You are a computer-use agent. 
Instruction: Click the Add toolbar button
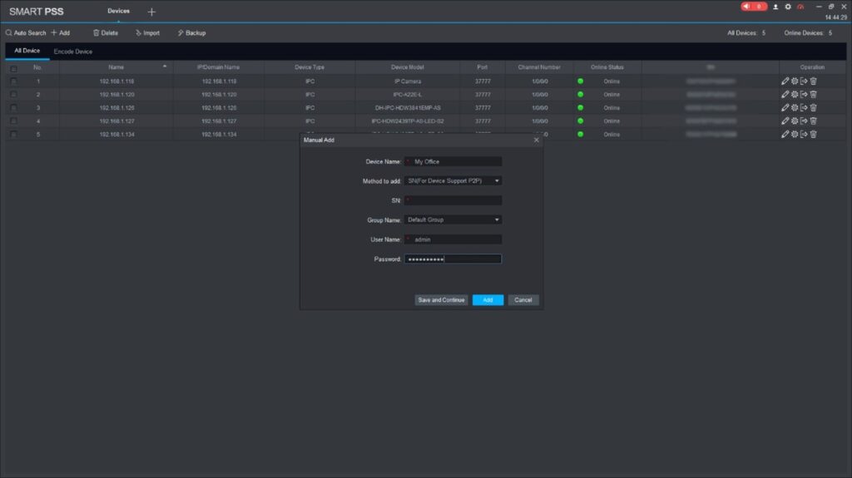coord(60,33)
